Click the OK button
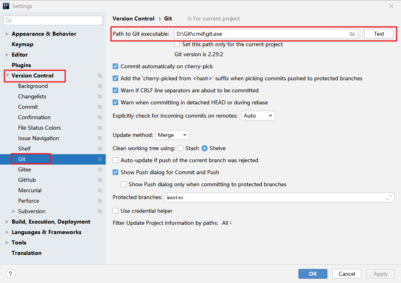 pyautogui.click(x=313, y=274)
